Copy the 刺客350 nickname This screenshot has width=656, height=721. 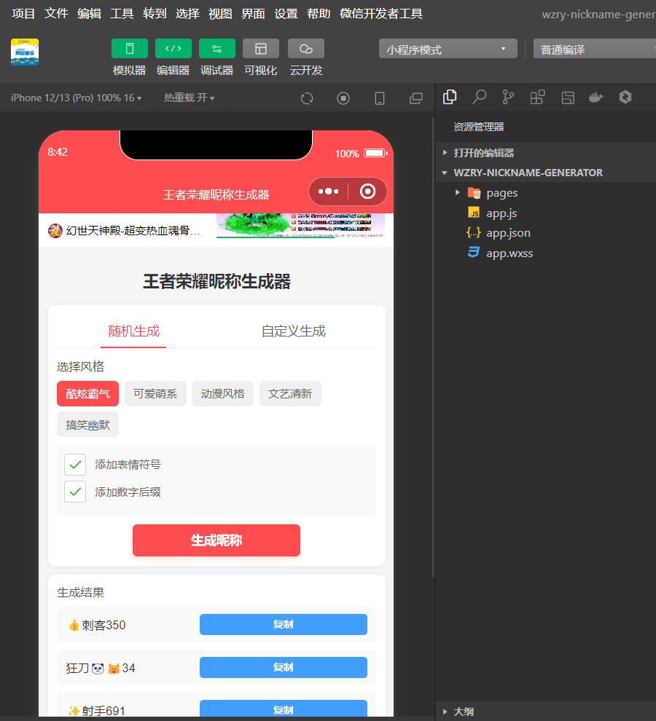283,624
